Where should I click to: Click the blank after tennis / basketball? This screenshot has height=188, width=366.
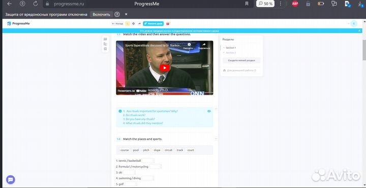[x=148, y=161]
